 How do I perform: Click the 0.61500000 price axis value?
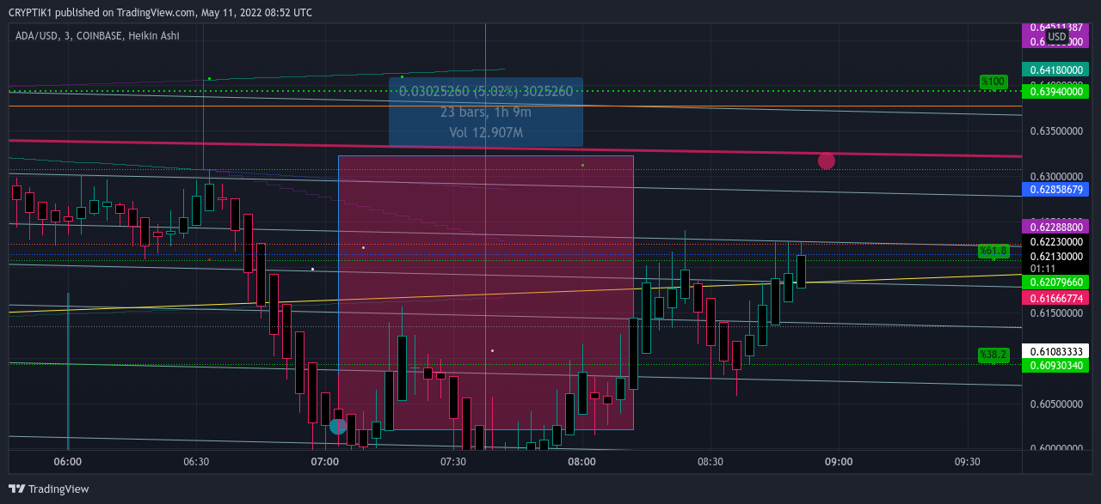pos(1058,313)
